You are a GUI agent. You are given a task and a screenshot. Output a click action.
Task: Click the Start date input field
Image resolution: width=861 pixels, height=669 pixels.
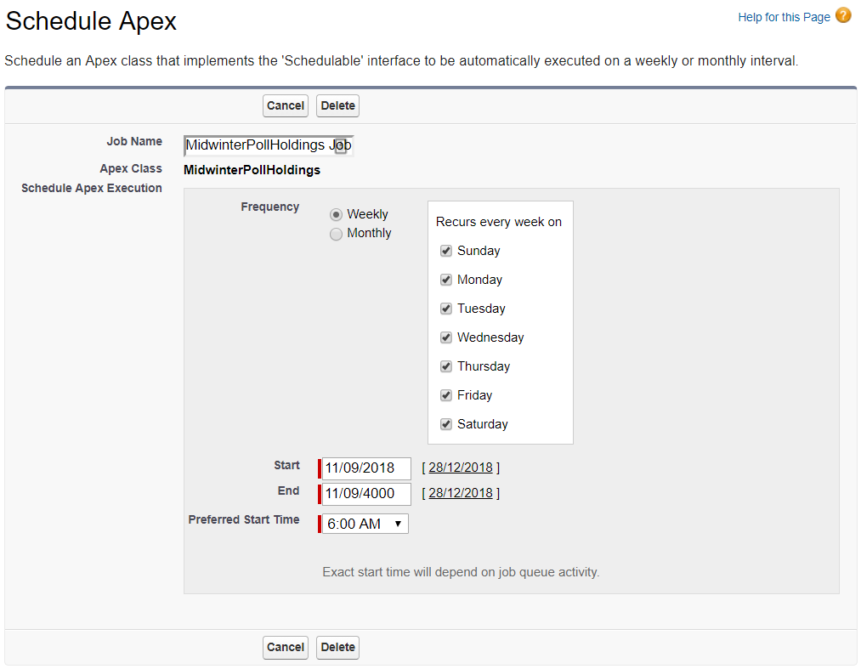tap(366, 468)
